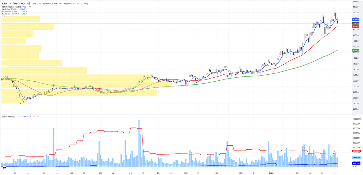Click the blue 5352.0 price axis label
This screenshot has height=175, width=363.
click(355, 19)
